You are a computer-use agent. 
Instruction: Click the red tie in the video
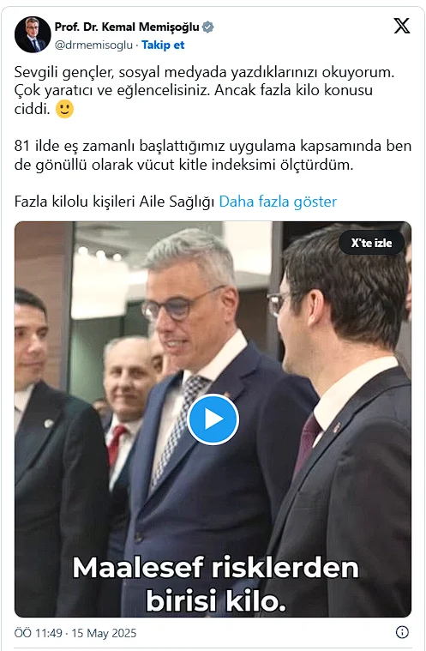coord(117,445)
